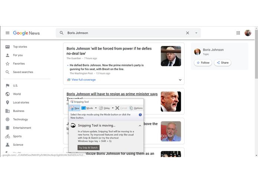Open Snipping Tool Options
The height and width of the screenshot is (183, 258).
coord(136,108)
